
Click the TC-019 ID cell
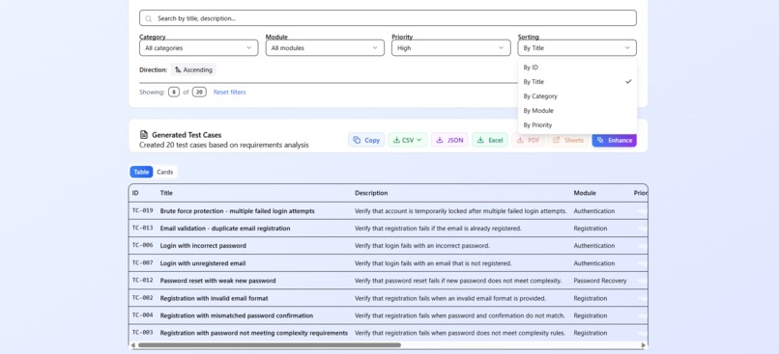pos(143,210)
